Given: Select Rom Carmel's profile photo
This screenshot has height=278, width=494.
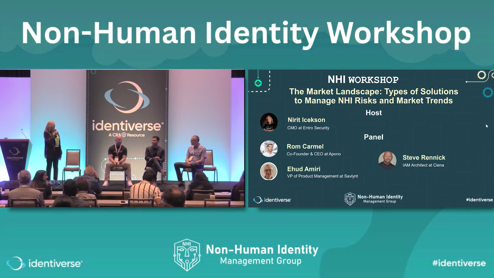Looking at the screenshot, I should [269, 149].
